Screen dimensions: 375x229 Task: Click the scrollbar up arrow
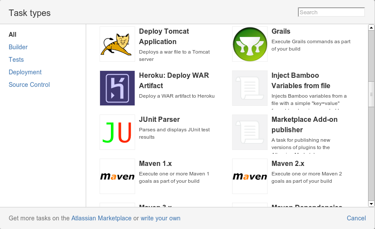[371, 28]
